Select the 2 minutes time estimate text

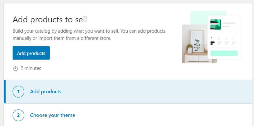coord(31,68)
